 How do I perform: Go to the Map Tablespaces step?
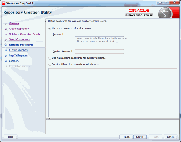[x=18, y=55]
